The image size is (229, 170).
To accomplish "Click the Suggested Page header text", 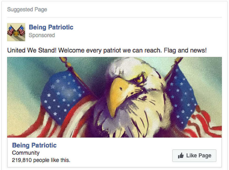I will tap(27, 9).
